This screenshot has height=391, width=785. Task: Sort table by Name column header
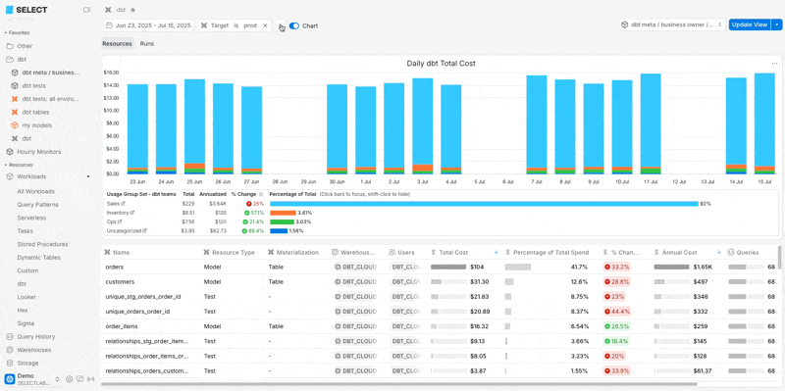coord(122,253)
